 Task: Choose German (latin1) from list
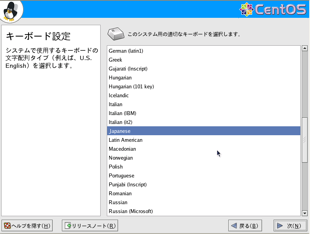tap(204, 51)
